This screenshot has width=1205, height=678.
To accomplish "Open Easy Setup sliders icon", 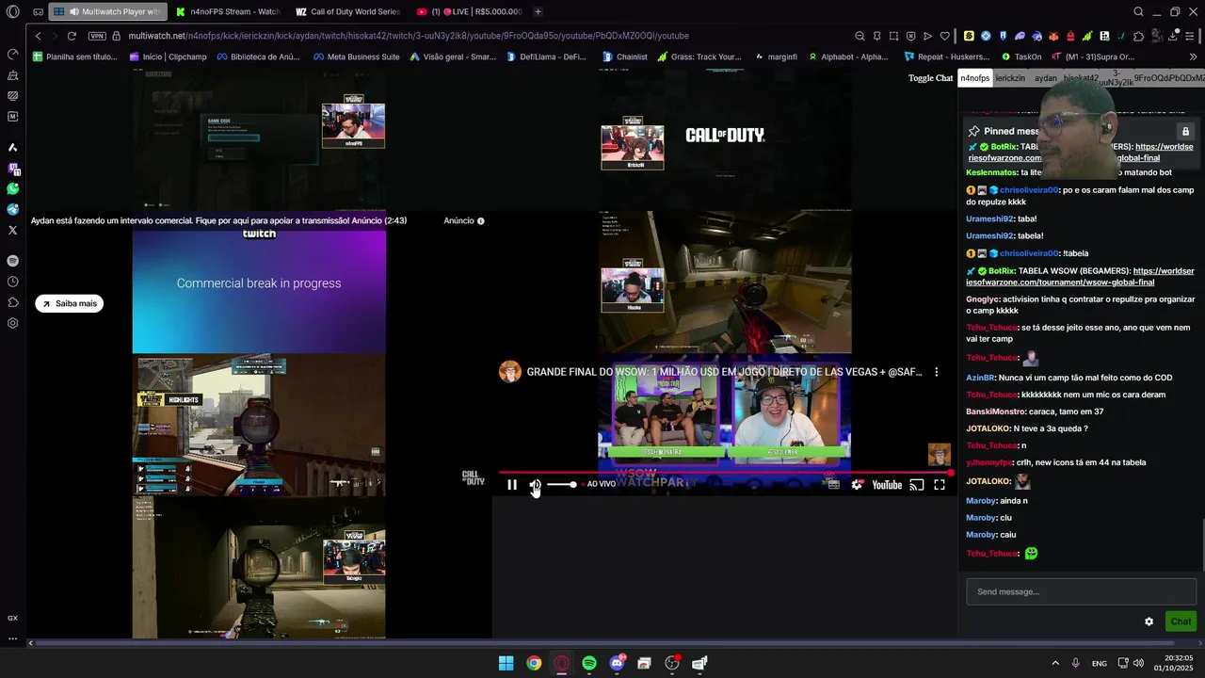I will (x=1190, y=36).
